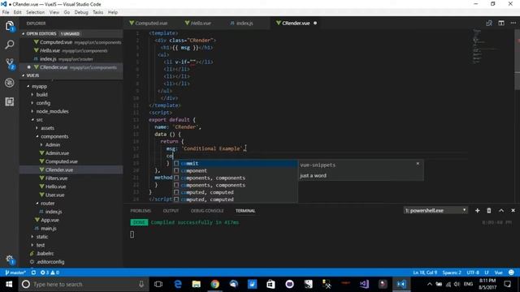The width and height of the screenshot is (520, 292).
Task: Open the Debug view in activity bar
Action: pos(10,83)
